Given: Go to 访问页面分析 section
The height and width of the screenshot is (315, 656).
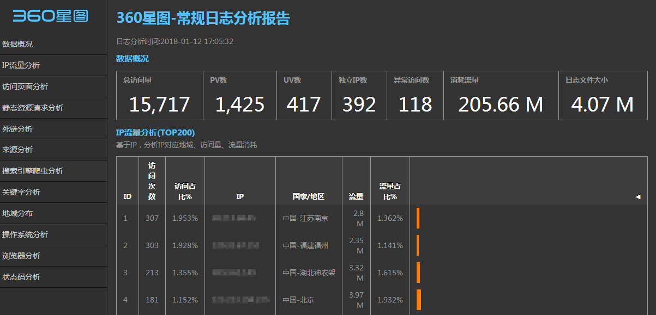Looking at the screenshot, I should coord(53,87).
